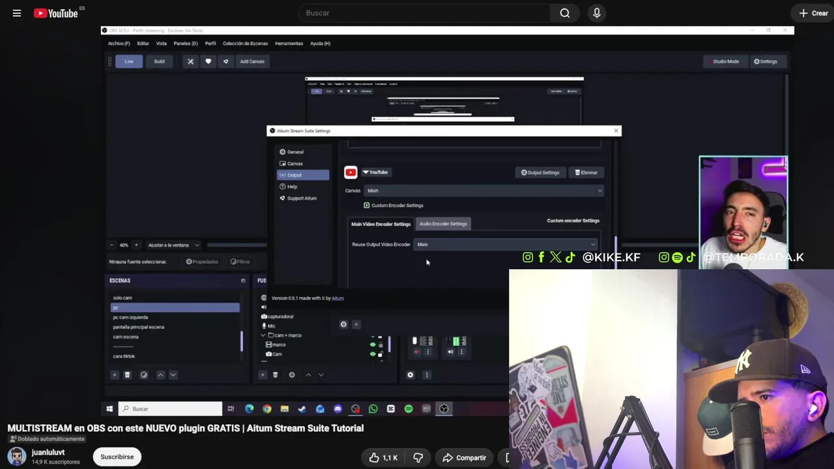Image resolution: width=834 pixels, height=469 pixels.
Task: Switch to Audio Encoder Settings tab
Action: pyautogui.click(x=443, y=224)
